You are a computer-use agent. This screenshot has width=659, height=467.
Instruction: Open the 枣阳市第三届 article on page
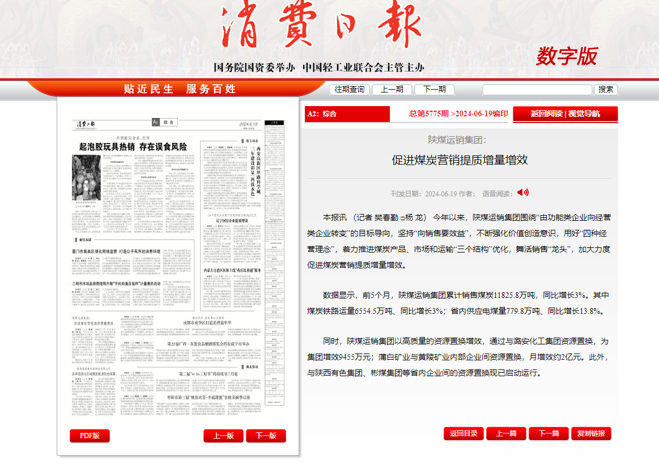point(209,397)
